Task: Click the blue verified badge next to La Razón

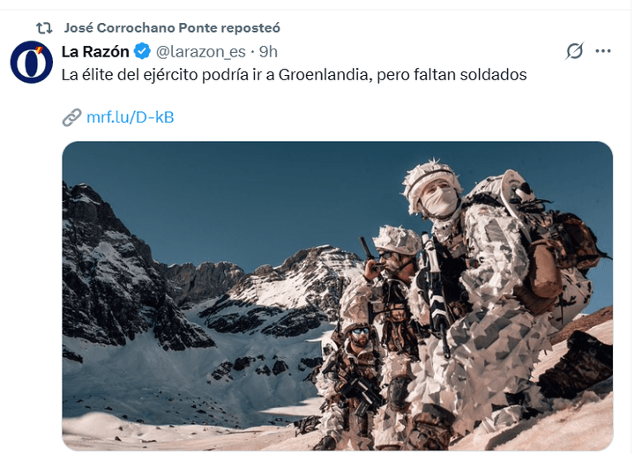Action: click(x=142, y=51)
